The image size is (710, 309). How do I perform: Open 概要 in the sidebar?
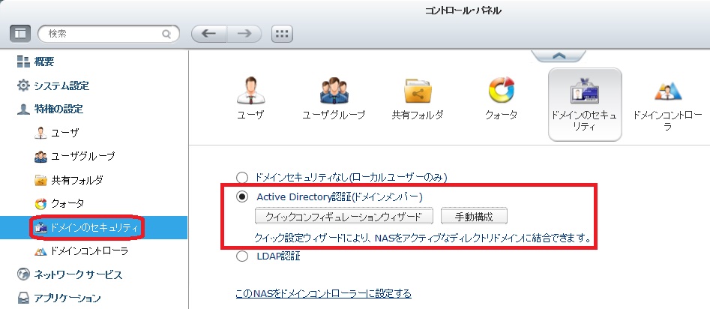tap(44, 61)
